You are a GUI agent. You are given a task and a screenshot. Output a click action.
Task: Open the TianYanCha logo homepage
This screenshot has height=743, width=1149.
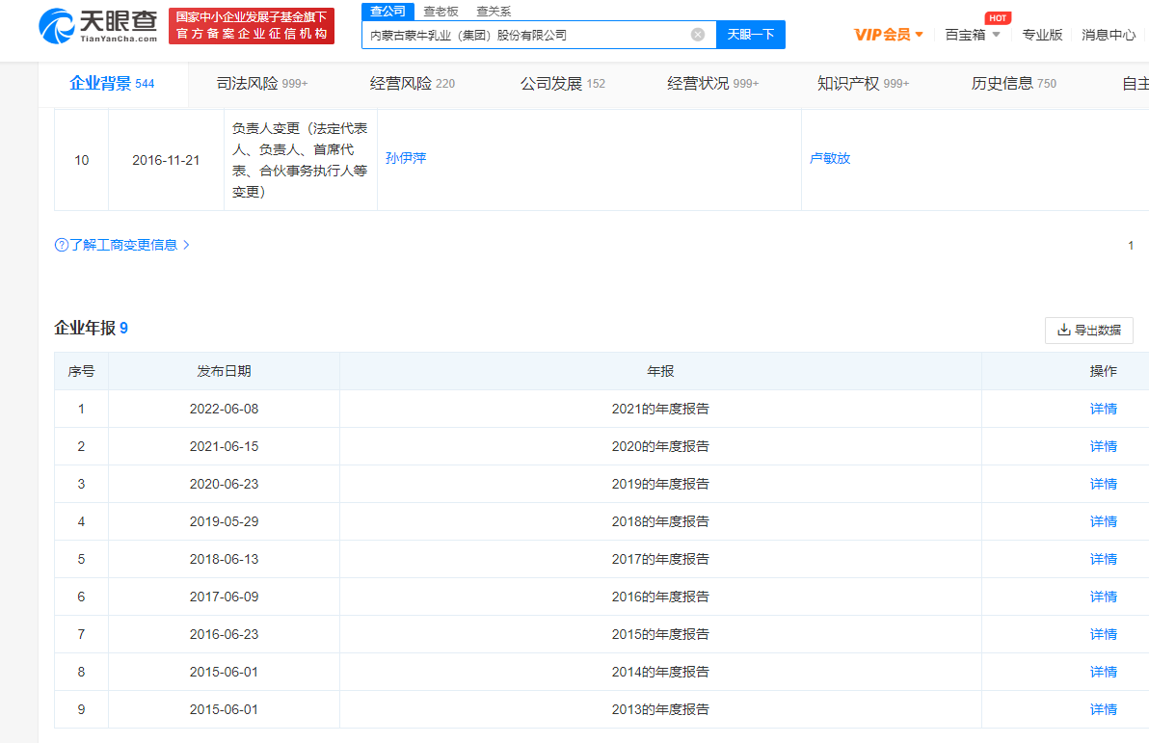(97, 26)
